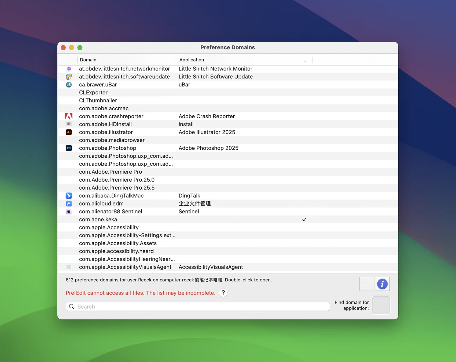456x362 pixels.
Task: Click the uBar app icon
Action: pyautogui.click(x=69, y=85)
